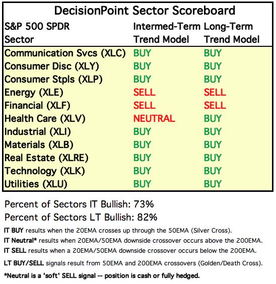
Task: Select the Communication Svcs (XLC) row label
Action: pos(65,53)
